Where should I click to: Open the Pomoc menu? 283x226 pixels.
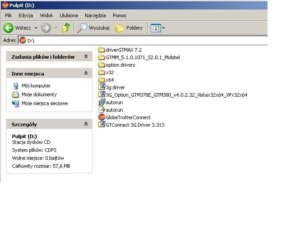coord(120,15)
